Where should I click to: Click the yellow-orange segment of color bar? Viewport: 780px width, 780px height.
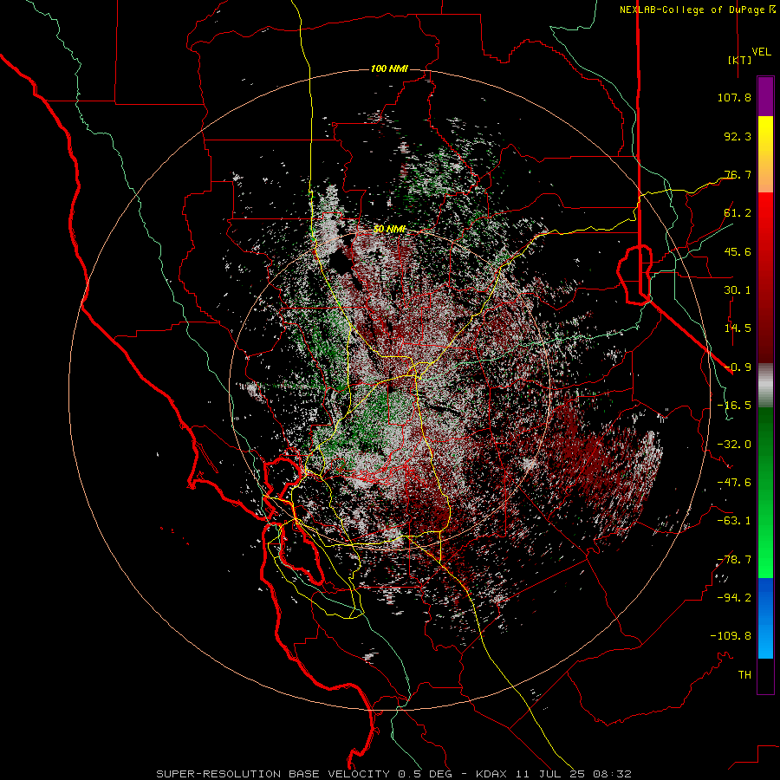(765, 154)
